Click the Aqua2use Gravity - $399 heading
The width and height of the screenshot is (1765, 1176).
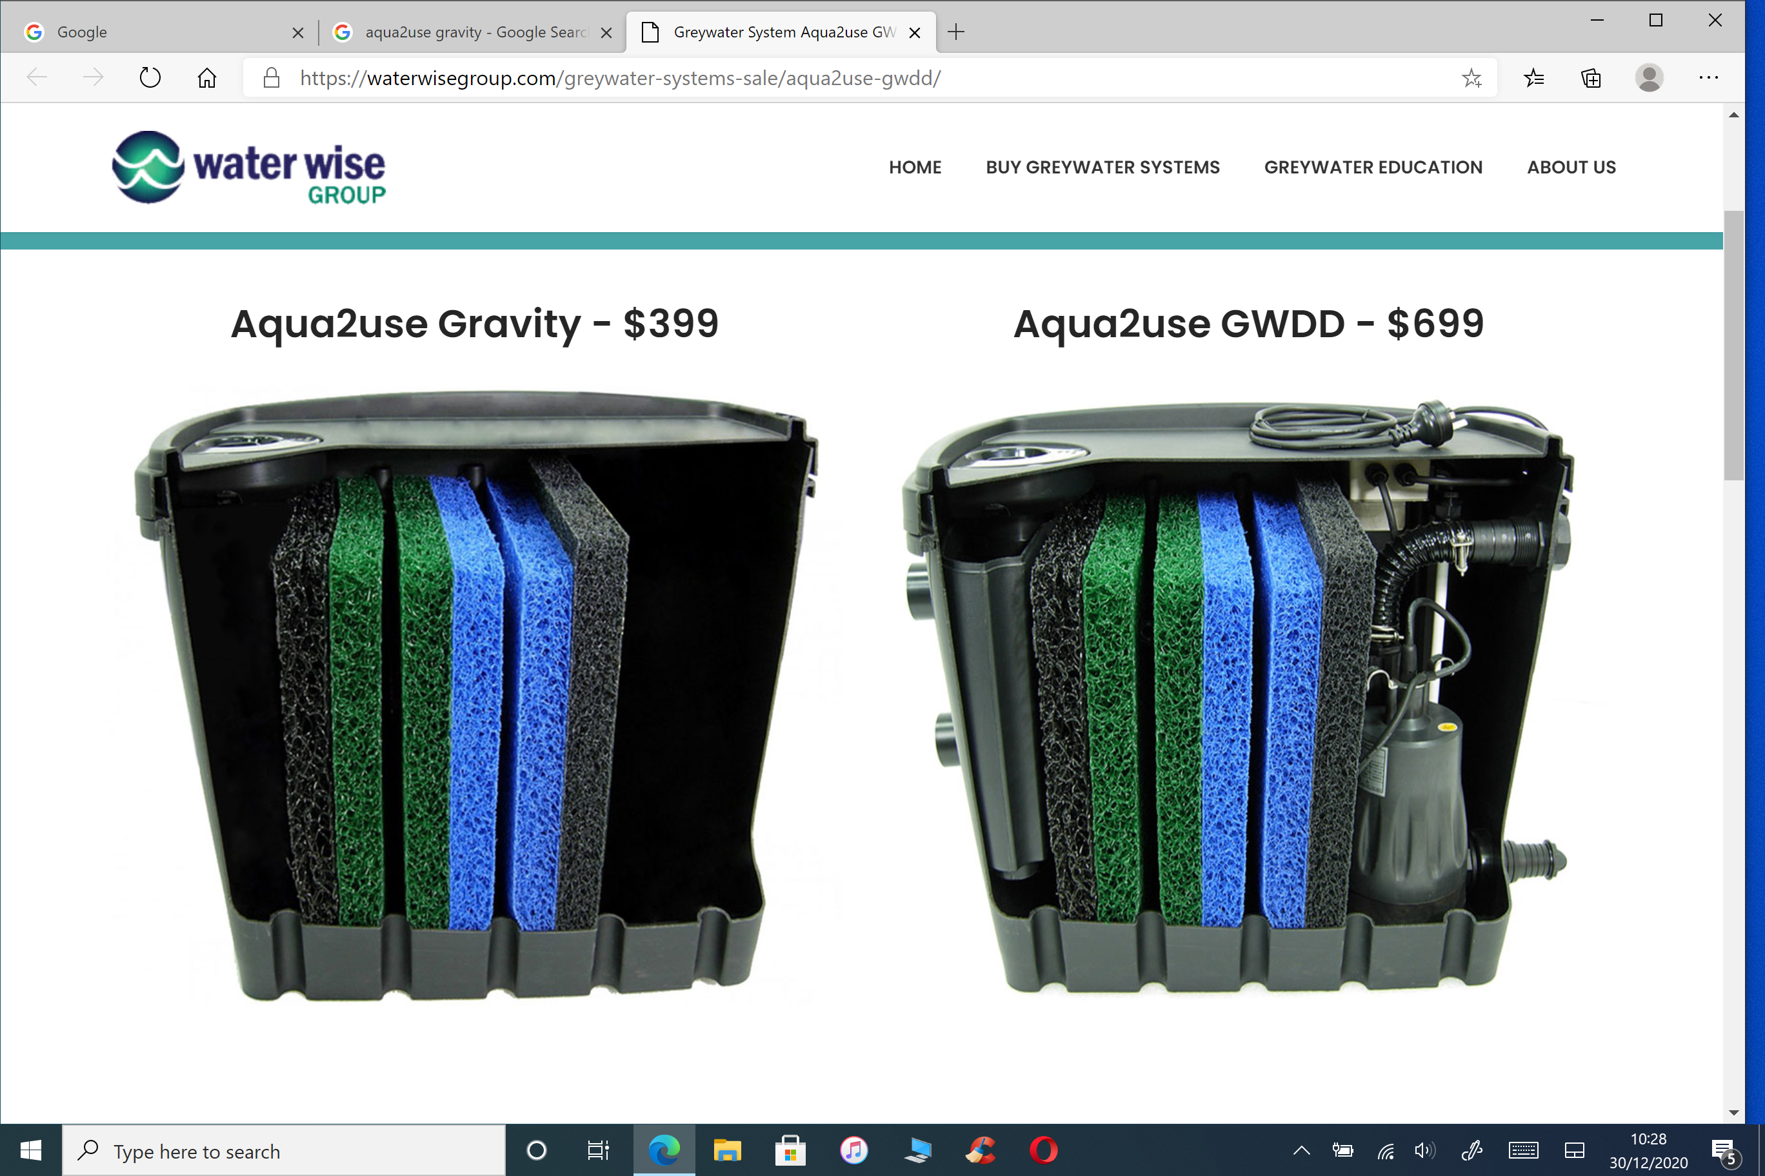[x=474, y=324]
